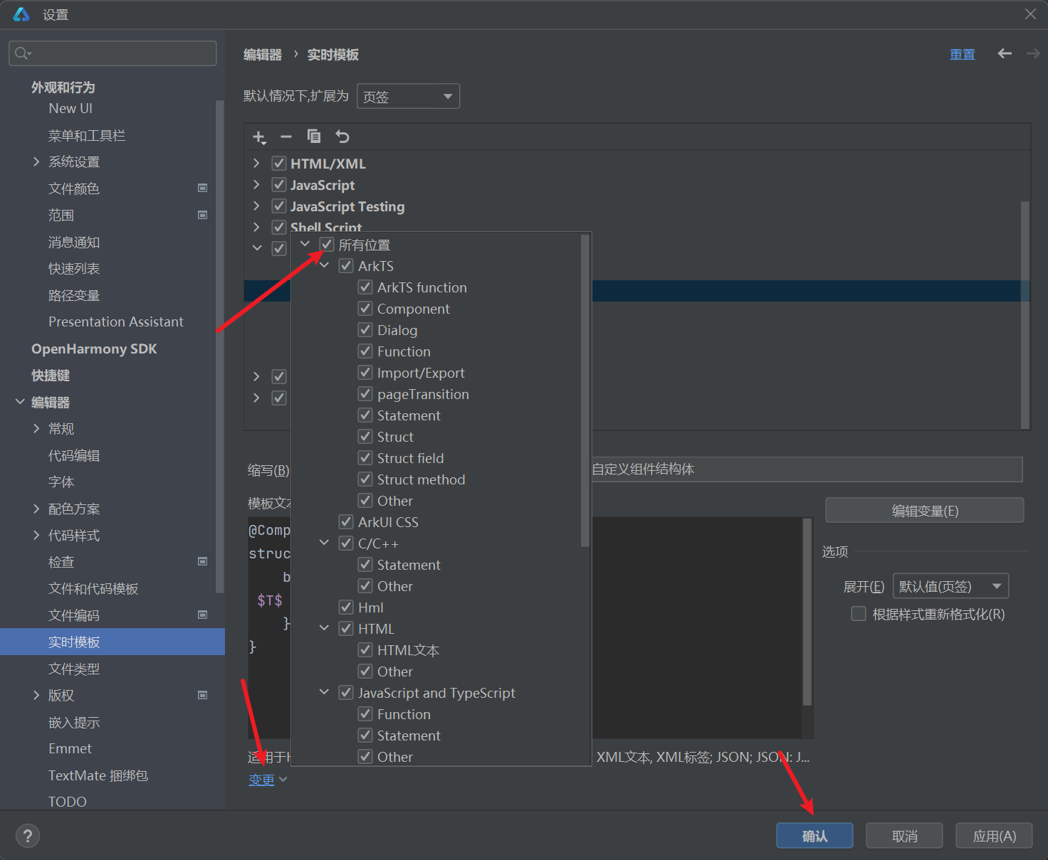Image resolution: width=1048 pixels, height=860 pixels.
Task: Click the 变更 link
Action: 261,780
